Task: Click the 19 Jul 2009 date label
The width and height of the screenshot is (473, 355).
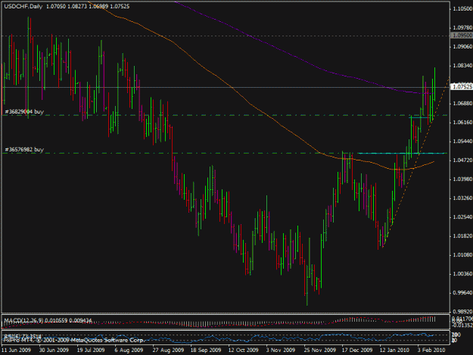Action: point(91,350)
